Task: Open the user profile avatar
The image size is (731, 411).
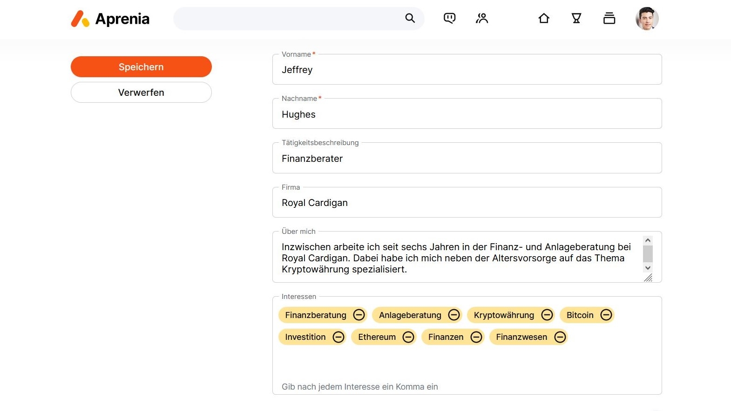Action: (647, 19)
